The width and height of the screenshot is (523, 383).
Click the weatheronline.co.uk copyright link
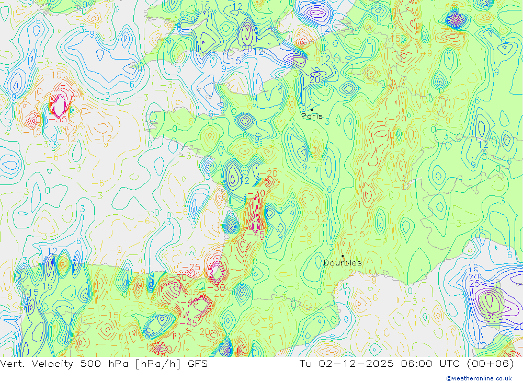tap(479, 378)
